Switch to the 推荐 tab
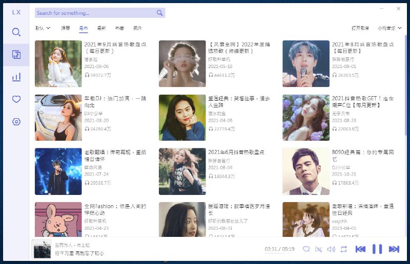This screenshot has height=264, width=410. [x=66, y=28]
